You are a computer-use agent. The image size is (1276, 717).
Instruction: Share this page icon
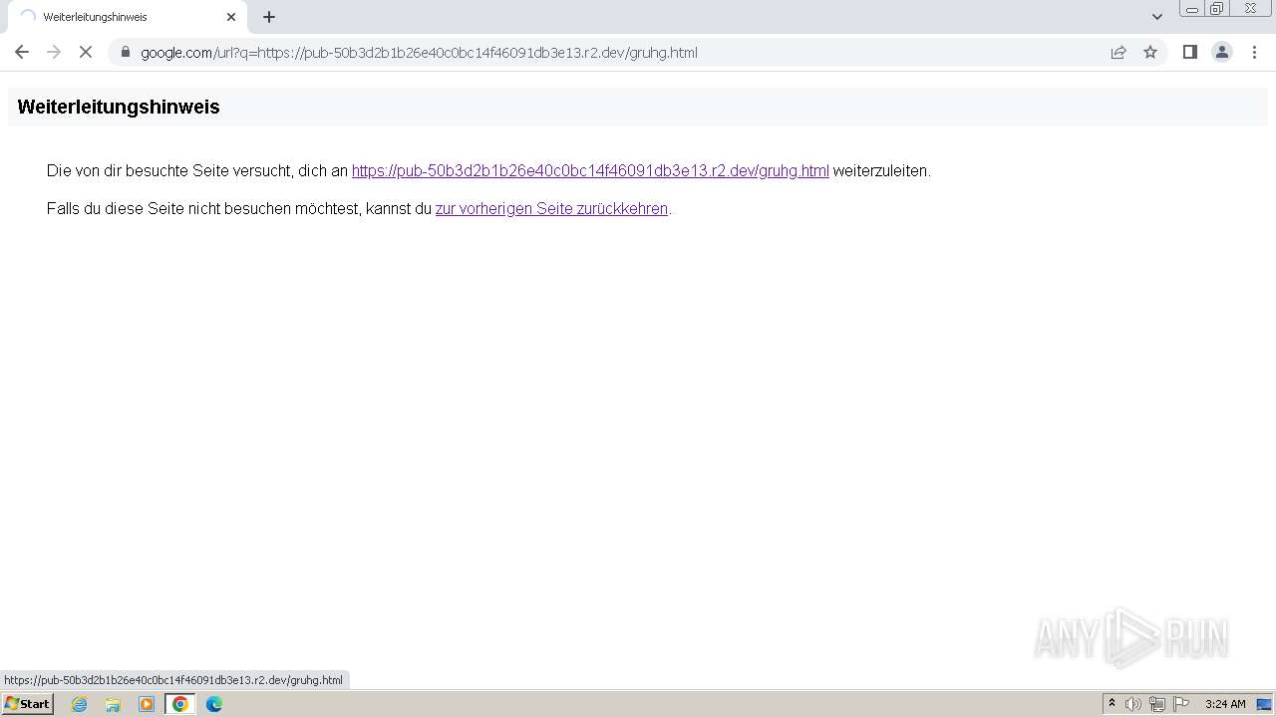(x=1118, y=52)
